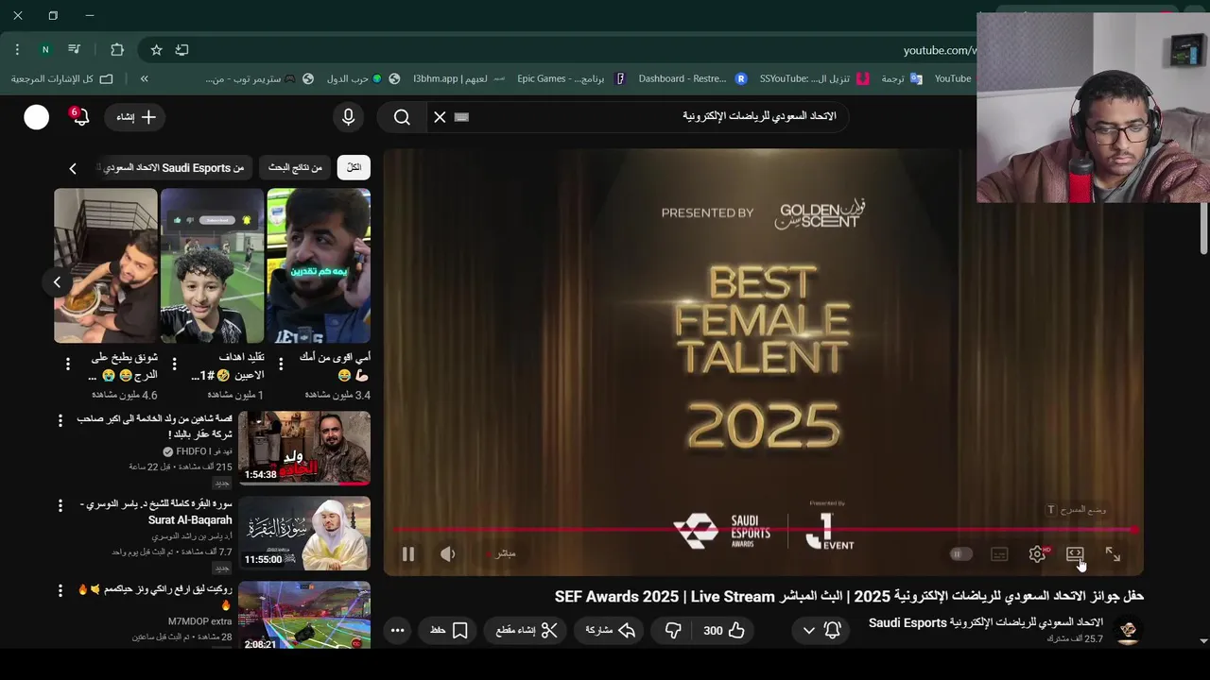Open the Rocket League 2:08:21 video thumbnail
The height and width of the screenshot is (680, 1210).
pos(304,615)
